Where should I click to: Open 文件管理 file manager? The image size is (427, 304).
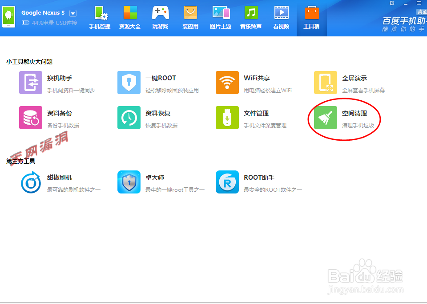pyautogui.click(x=227, y=118)
